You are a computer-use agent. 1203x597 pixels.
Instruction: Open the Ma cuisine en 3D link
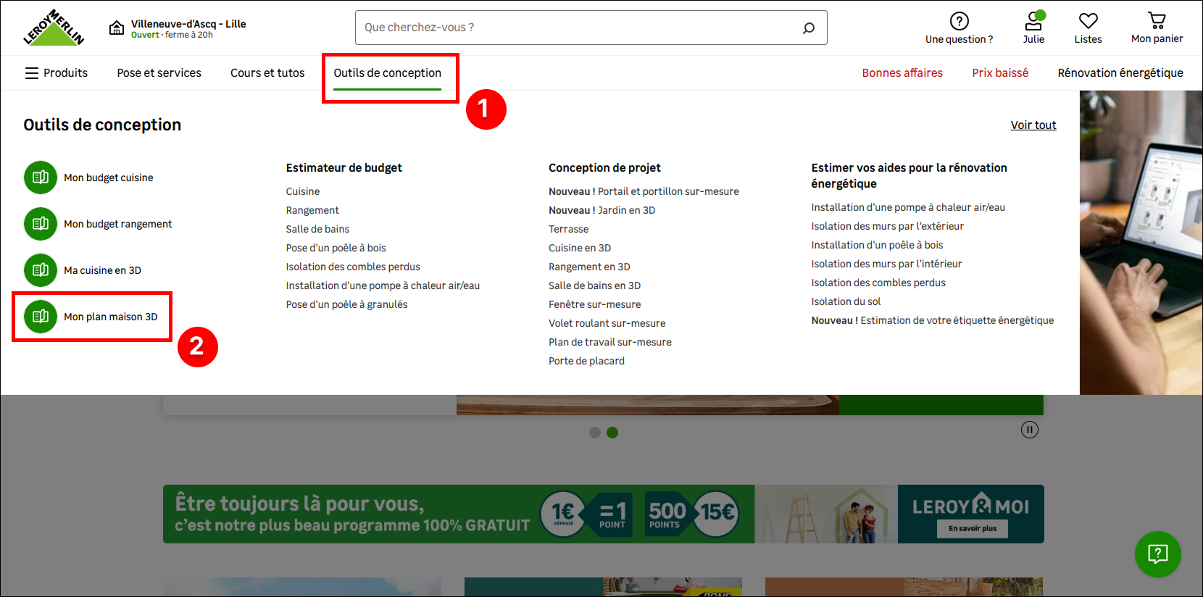tap(102, 270)
